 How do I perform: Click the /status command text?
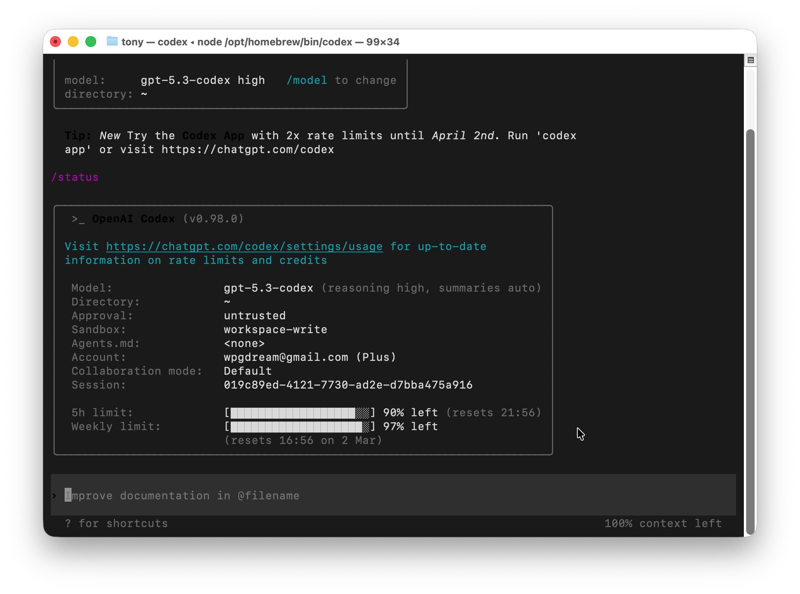coord(75,177)
